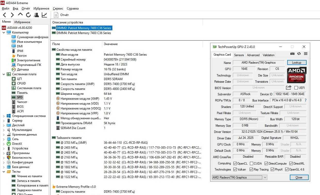Toggle the Ray Tracing checkbox
Image resolution: width=320 pixels, height=195 pixels.
(x=251, y=169)
